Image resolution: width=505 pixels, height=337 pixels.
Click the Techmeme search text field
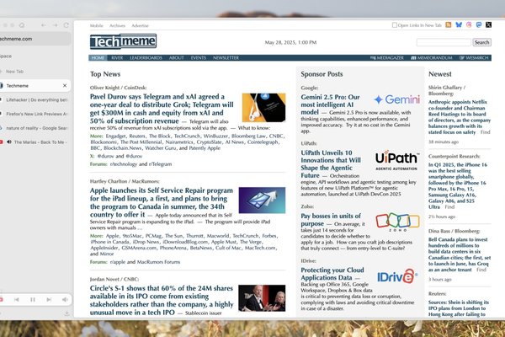click(x=444, y=42)
